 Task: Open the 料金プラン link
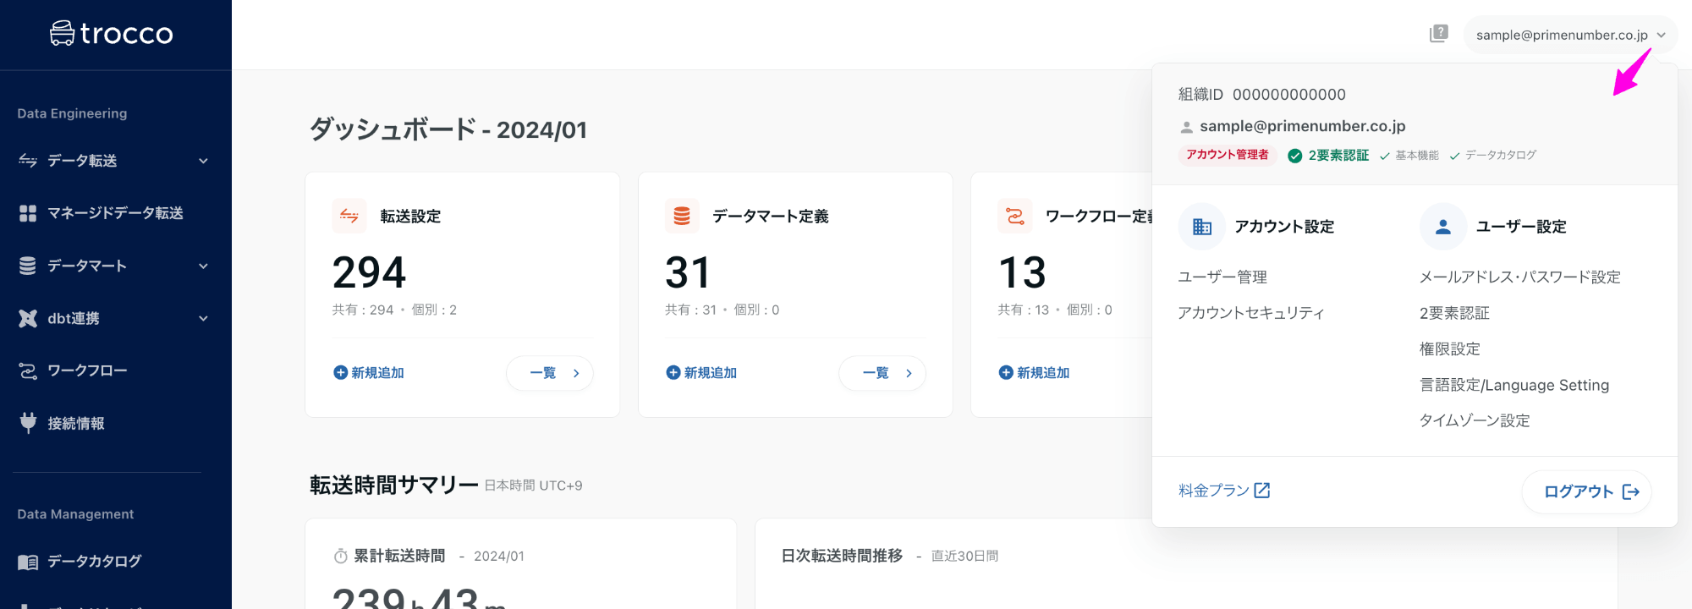tap(1224, 491)
